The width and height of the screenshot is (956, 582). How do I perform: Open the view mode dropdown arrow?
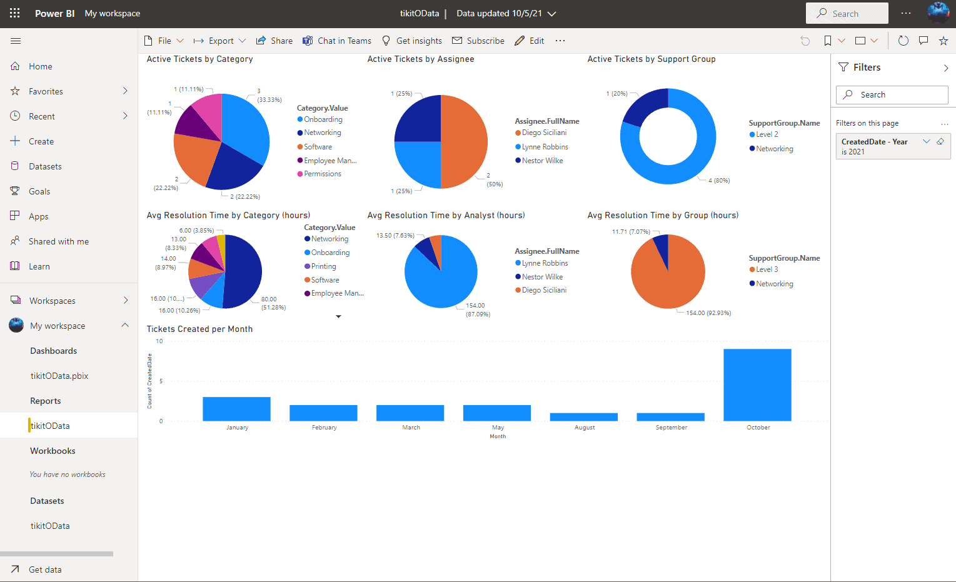pyautogui.click(x=874, y=41)
